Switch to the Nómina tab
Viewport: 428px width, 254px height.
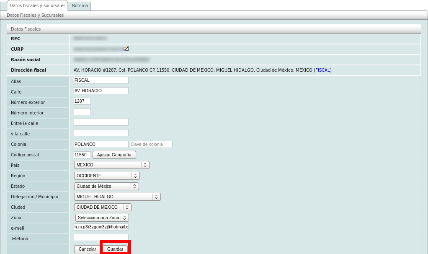tap(80, 6)
